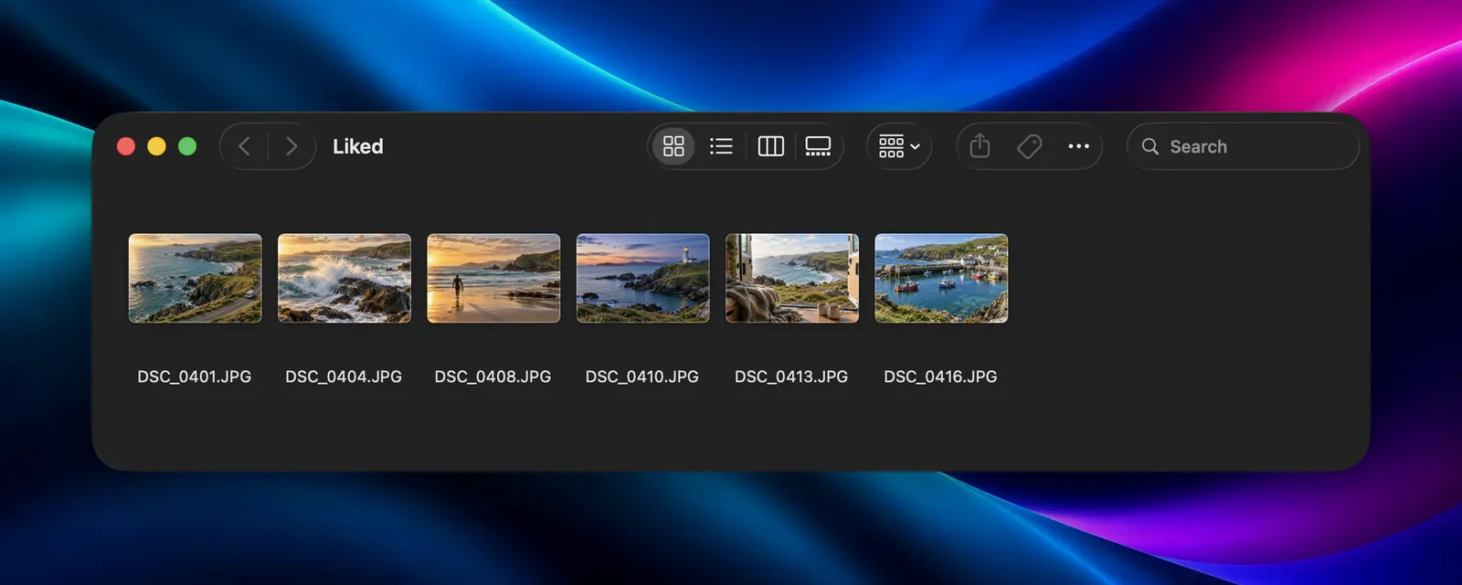Click the Liked folder title
The height and width of the screenshot is (585, 1462).
[x=358, y=146]
